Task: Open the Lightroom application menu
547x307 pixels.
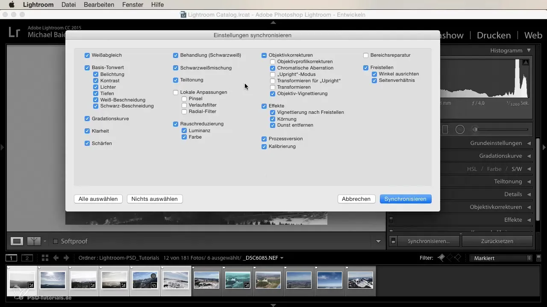Action: 38,5
